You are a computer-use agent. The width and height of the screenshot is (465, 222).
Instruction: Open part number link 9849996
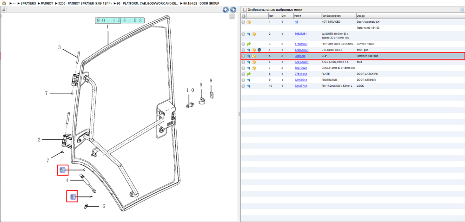pyautogui.click(x=300, y=56)
